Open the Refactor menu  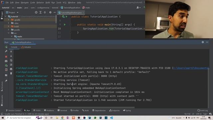click(x=40, y=3)
